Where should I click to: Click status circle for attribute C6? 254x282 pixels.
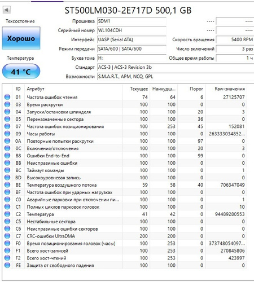7,229
